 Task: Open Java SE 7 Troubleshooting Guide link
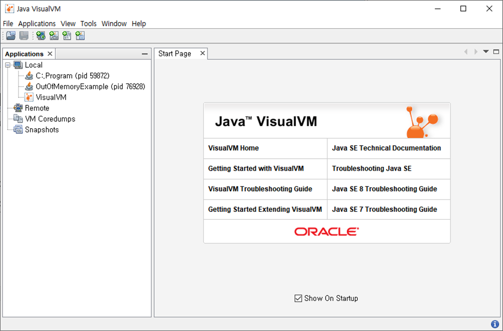tap(385, 209)
